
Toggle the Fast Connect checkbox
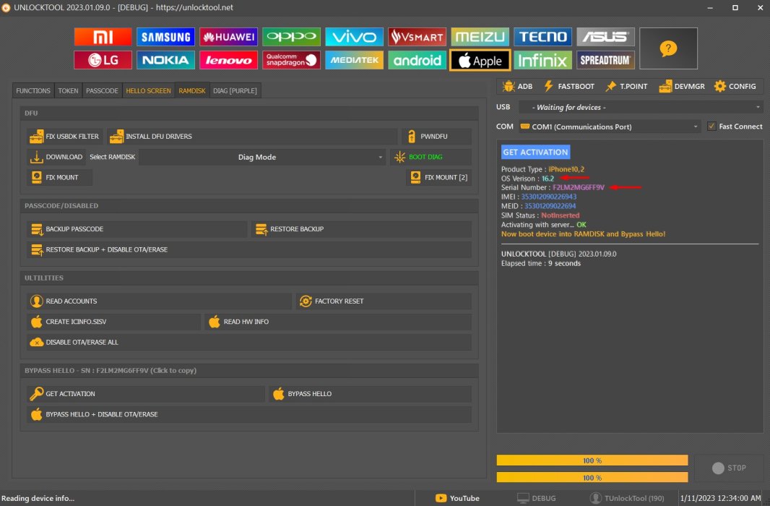(x=711, y=126)
